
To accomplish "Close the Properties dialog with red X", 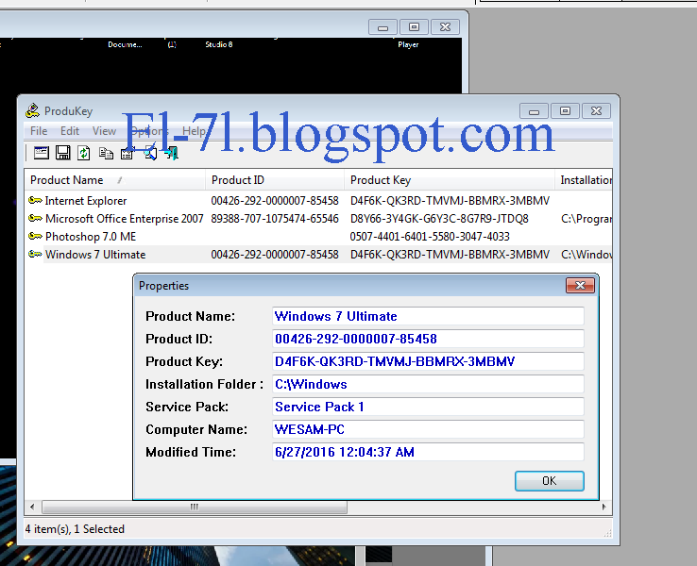I will [580, 286].
